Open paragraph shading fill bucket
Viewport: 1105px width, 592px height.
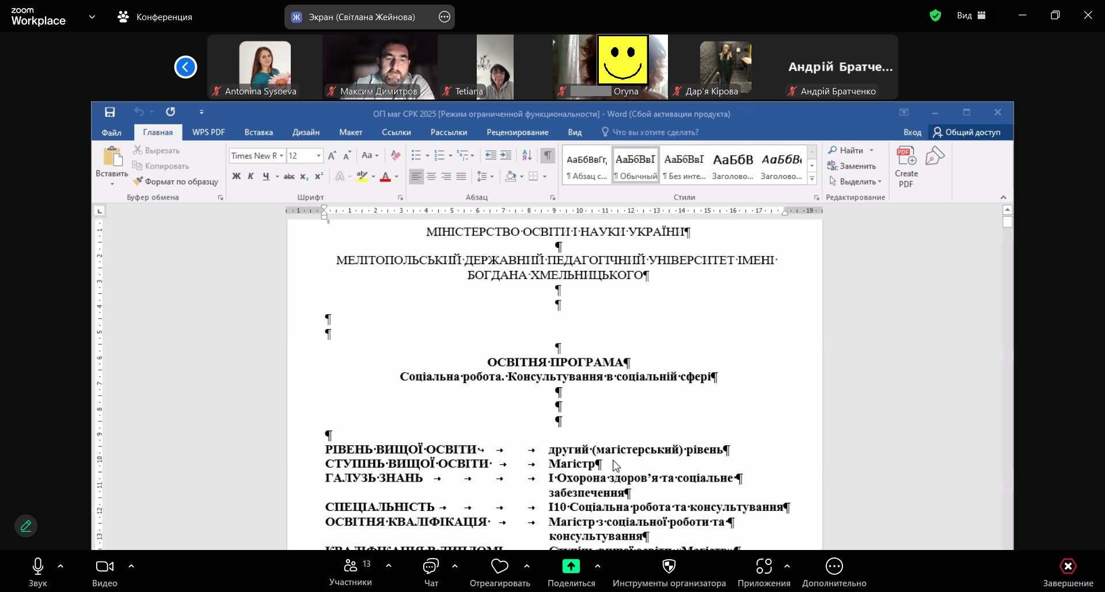pyautogui.click(x=510, y=177)
